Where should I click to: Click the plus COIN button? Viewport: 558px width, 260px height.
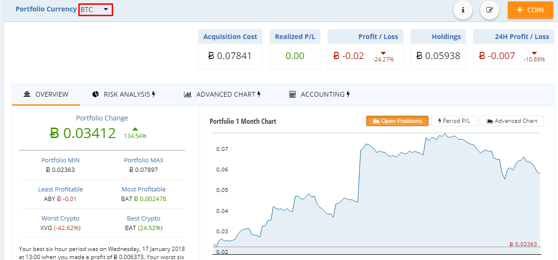pos(530,10)
